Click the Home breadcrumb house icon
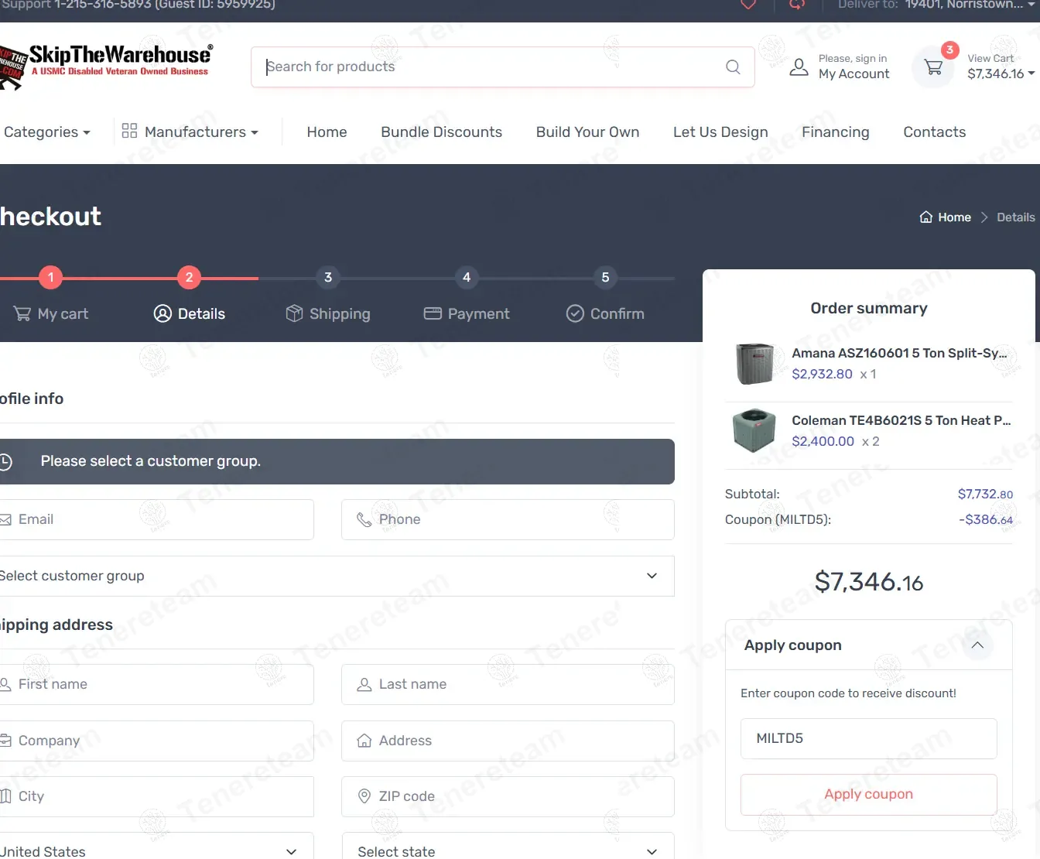Image resolution: width=1040 pixels, height=859 pixels. (925, 217)
